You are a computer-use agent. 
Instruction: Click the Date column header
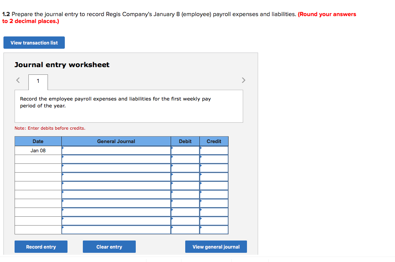[x=38, y=141]
